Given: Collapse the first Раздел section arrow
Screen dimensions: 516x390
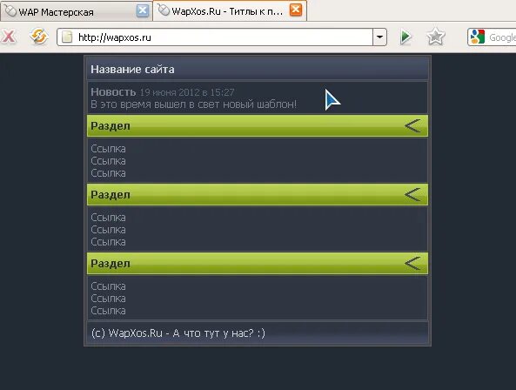Looking at the screenshot, I should click(412, 125).
